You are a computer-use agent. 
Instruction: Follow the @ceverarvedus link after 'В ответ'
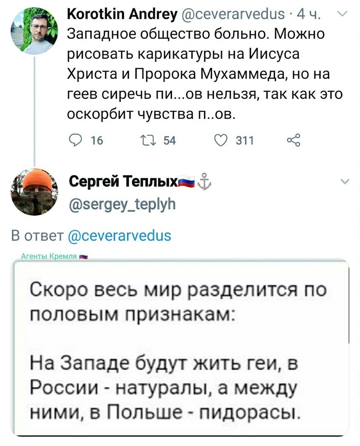click(x=120, y=236)
